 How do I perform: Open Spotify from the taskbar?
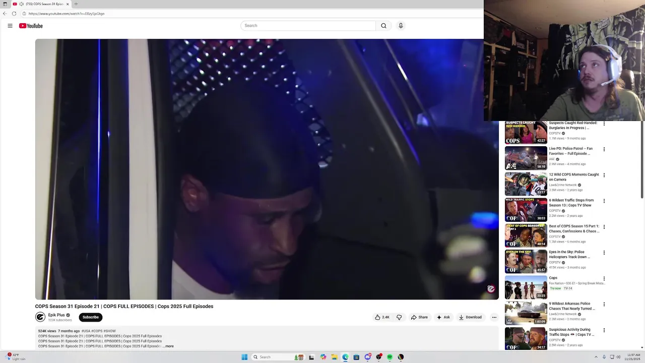390,357
